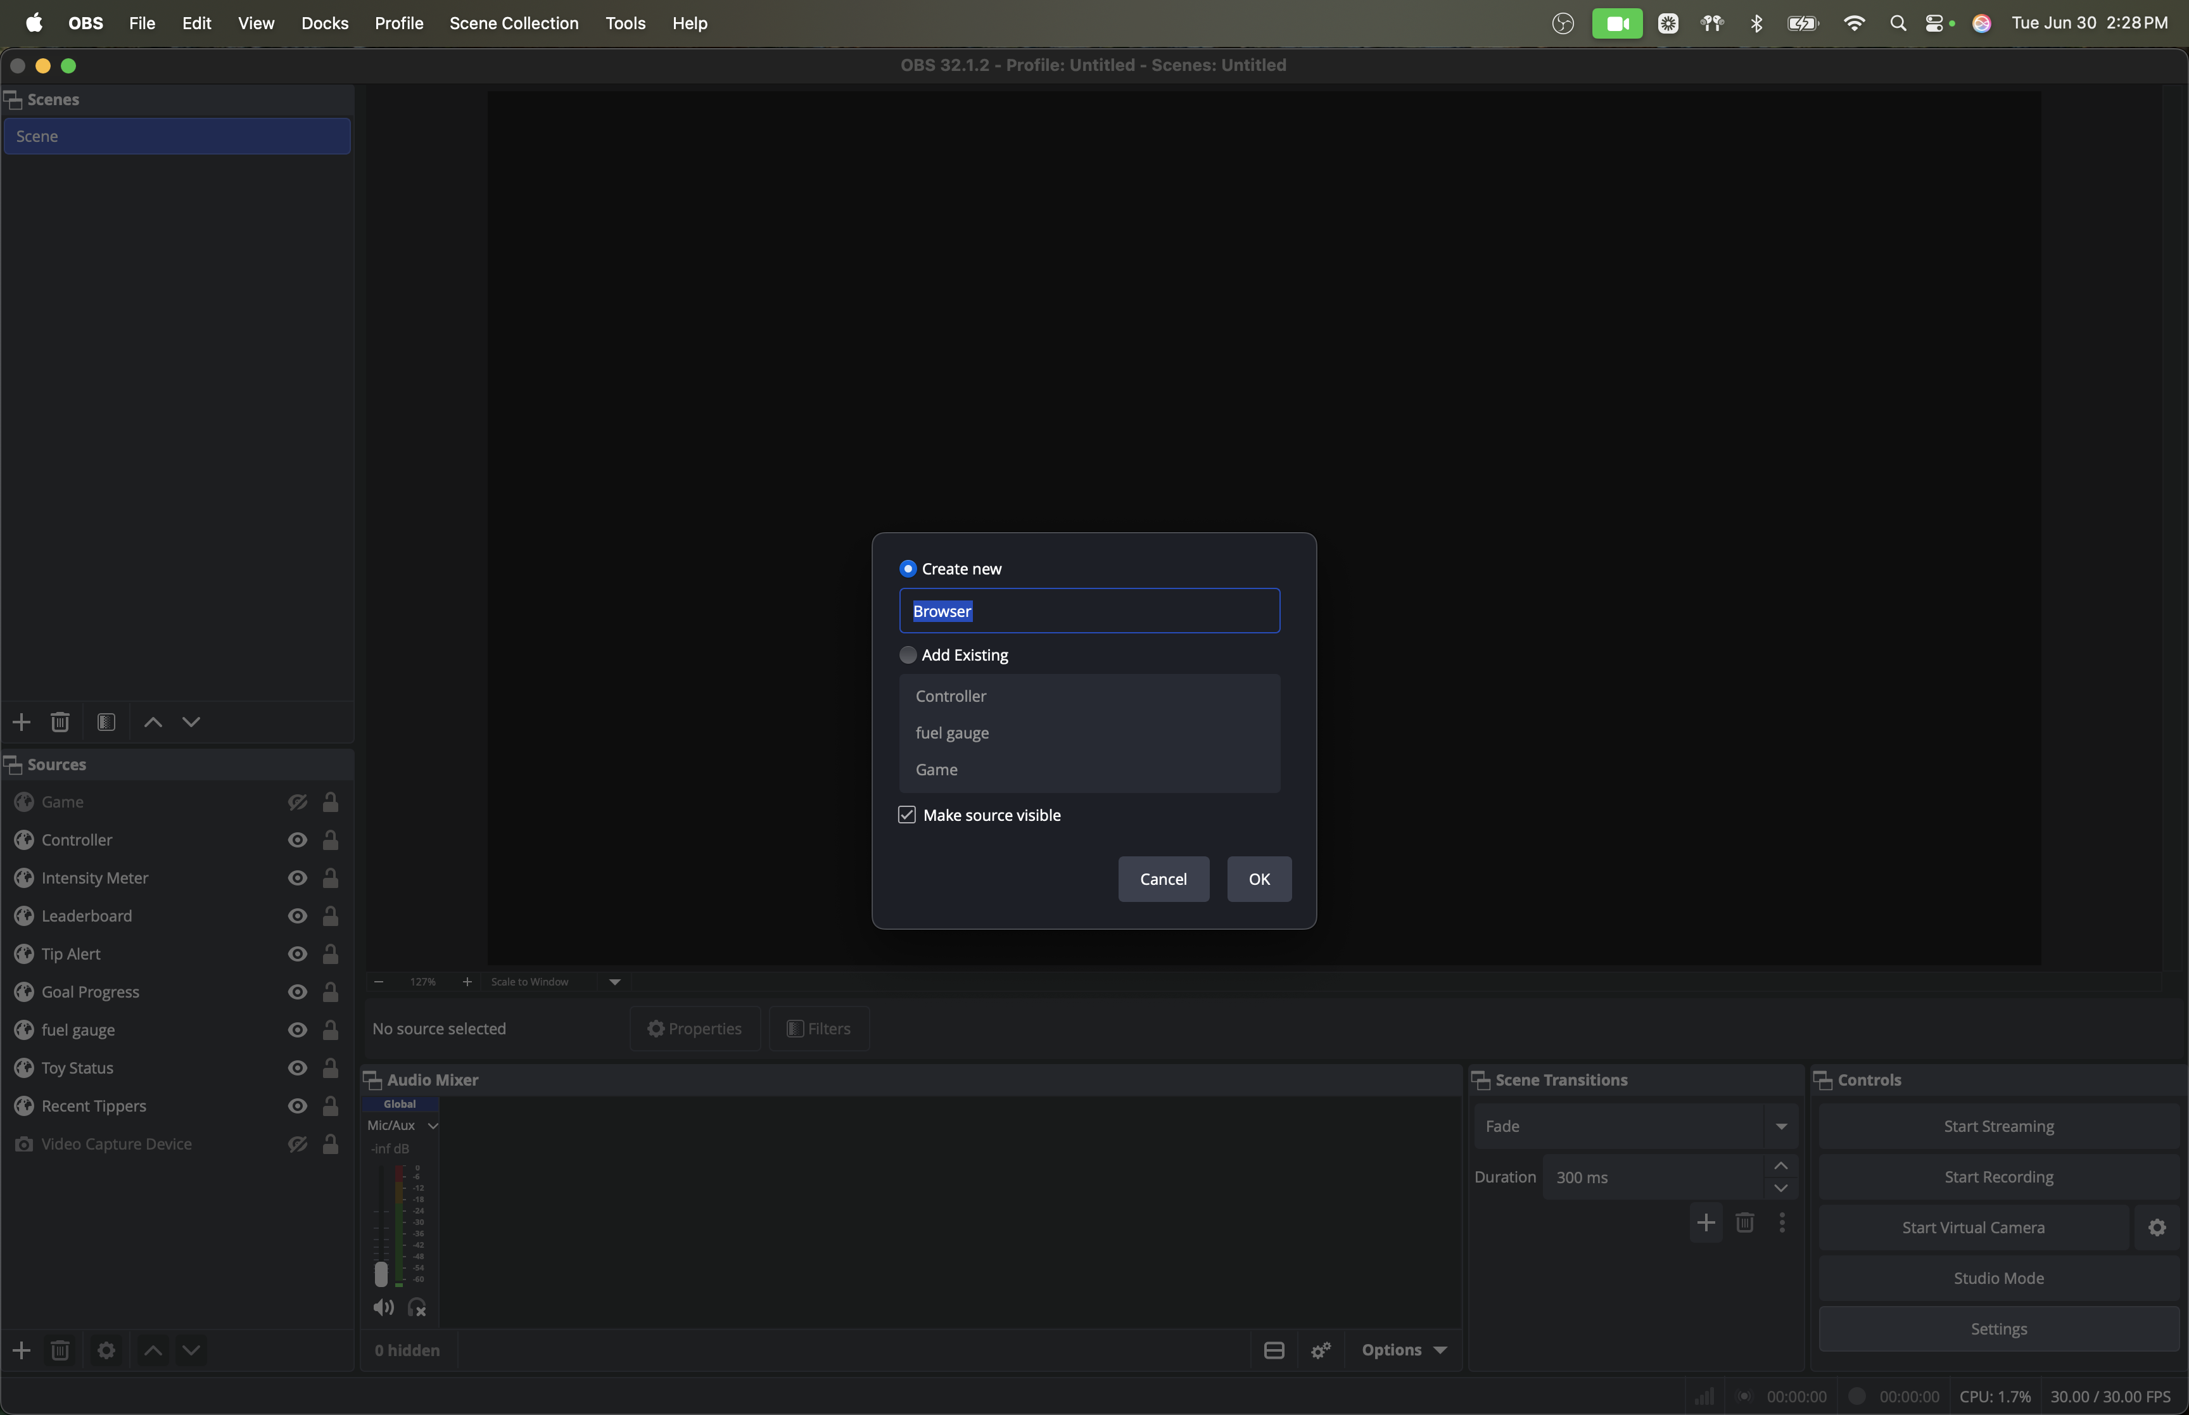Viewport: 2189px width, 1415px height.
Task: Select the Toy Status source row
Action: 176,1068
